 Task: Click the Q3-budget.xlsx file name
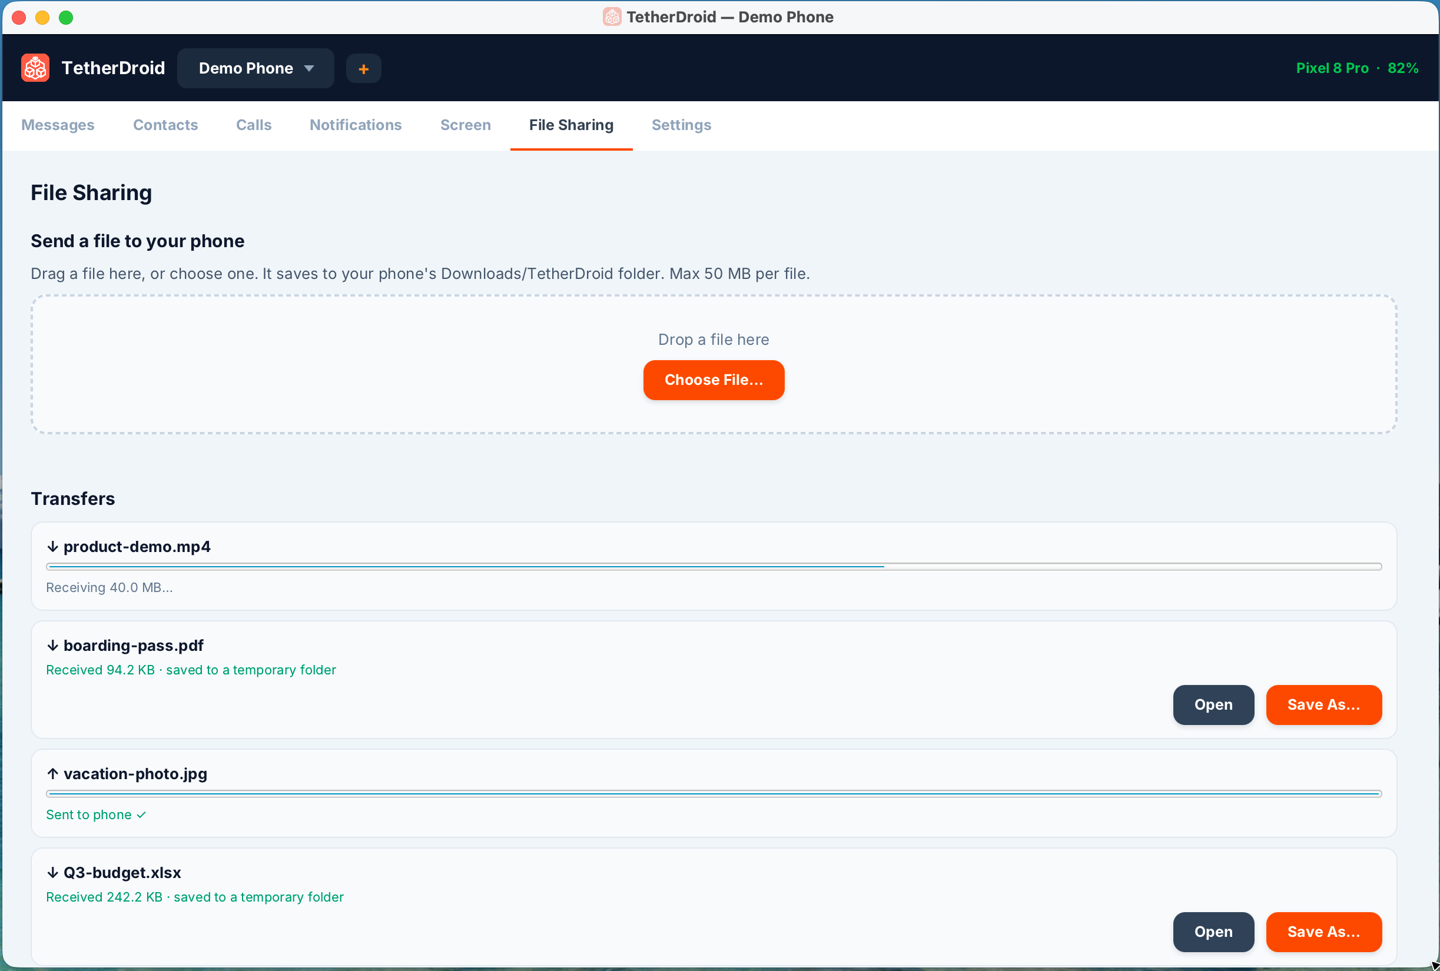(x=122, y=873)
